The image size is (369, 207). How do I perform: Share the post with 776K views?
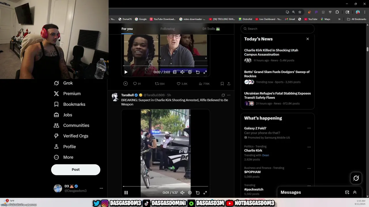click(229, 84)
